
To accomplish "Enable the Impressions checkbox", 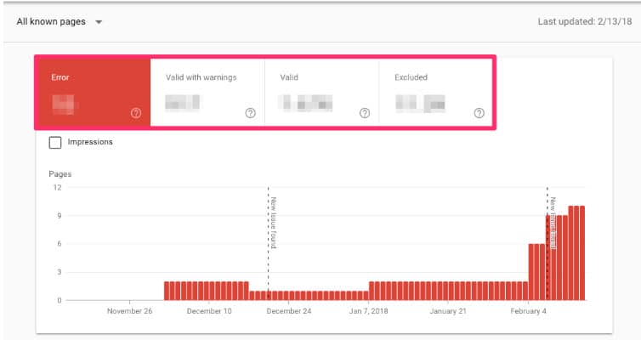I will click(x=55, y=142).
